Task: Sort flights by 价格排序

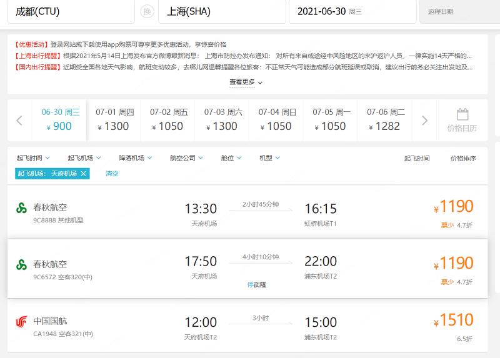Action: point(463,159)
